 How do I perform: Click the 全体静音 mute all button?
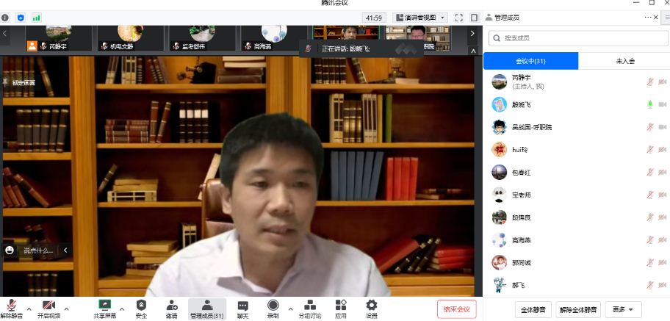(x=533, y=309)
